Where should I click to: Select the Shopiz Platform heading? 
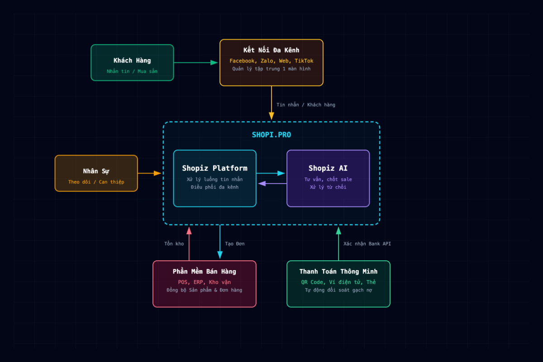pos(215,168)
